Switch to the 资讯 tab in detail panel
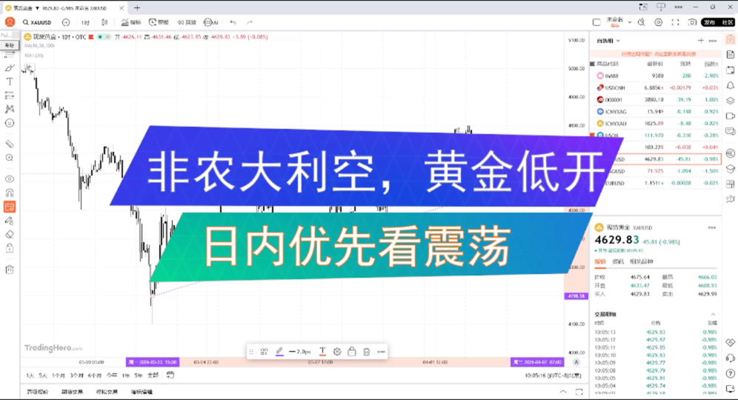 tap(617, 261)
